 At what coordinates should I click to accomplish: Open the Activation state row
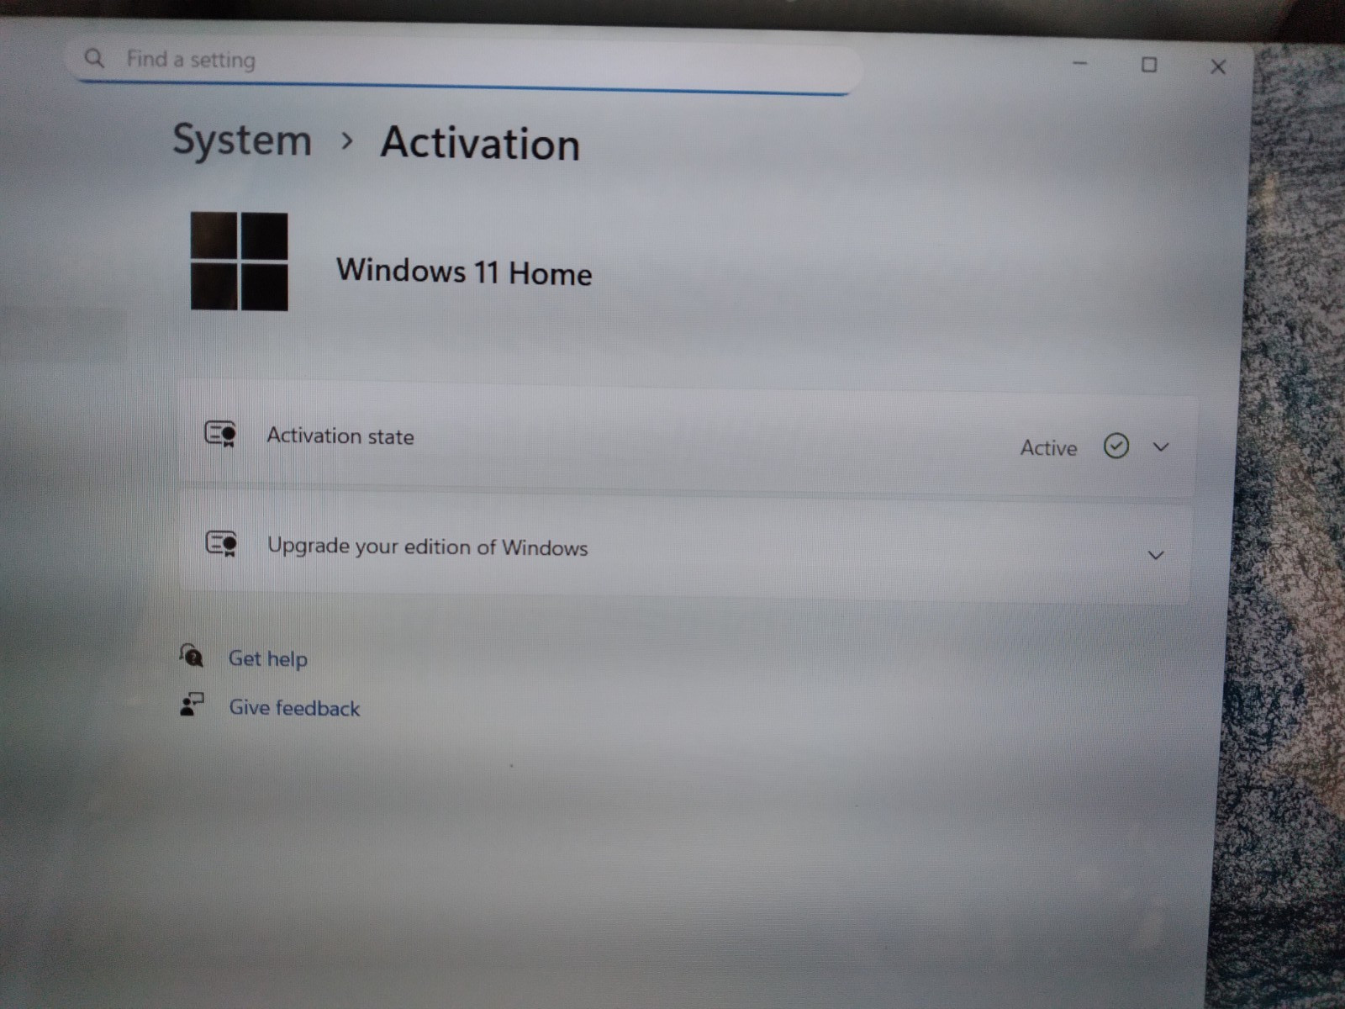pos(687,439)
